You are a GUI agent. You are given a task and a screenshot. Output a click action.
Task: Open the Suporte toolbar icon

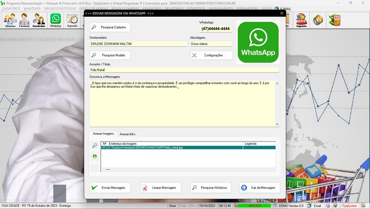click(x=302, y=20)
